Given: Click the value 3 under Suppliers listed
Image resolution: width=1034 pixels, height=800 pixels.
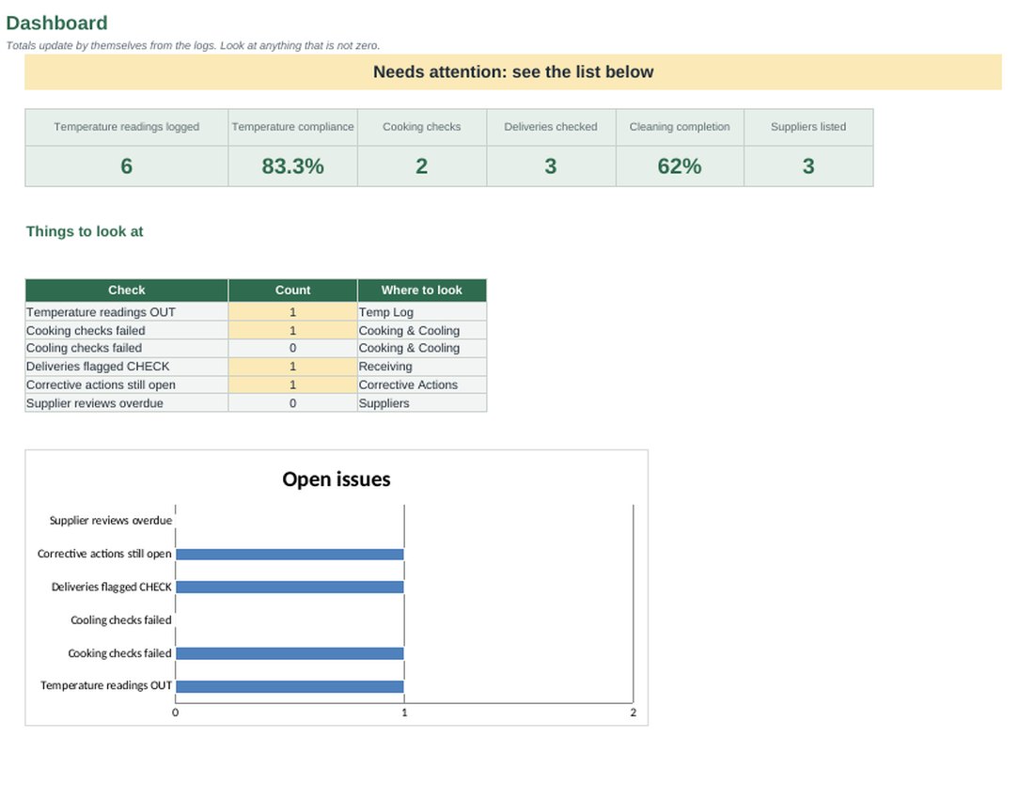Looking at the screenshot, I should [808, 166].
